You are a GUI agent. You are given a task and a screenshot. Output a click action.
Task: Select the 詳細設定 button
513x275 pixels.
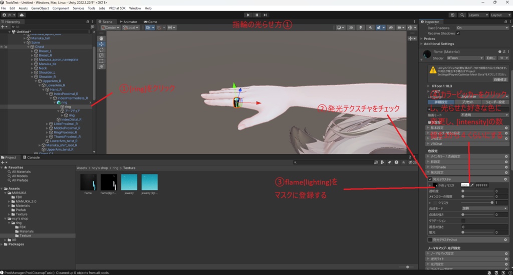[440, 102]
